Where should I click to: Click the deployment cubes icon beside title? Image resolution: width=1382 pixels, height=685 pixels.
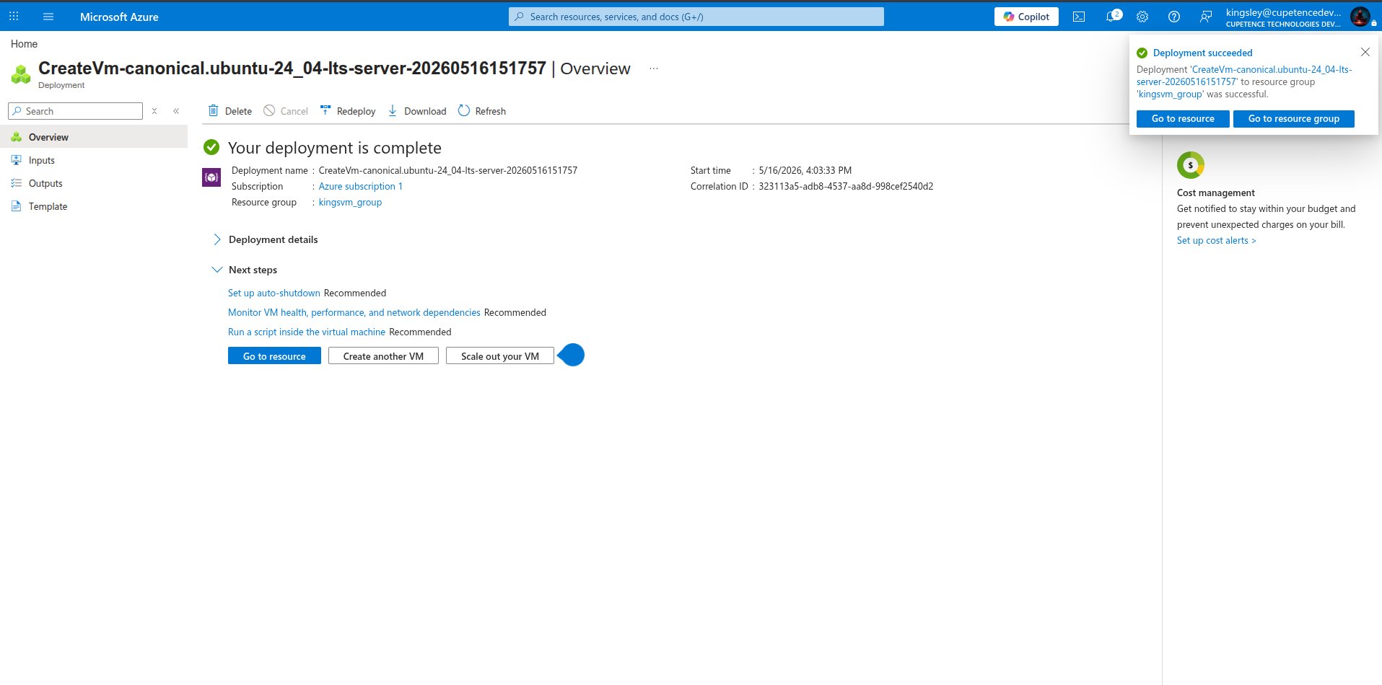coord(21,74)
